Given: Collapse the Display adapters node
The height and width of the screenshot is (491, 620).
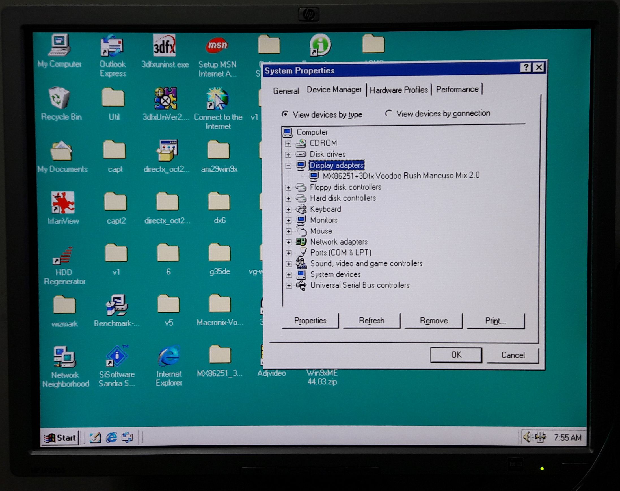Looking at the screenshot, I should coord(288,166).
